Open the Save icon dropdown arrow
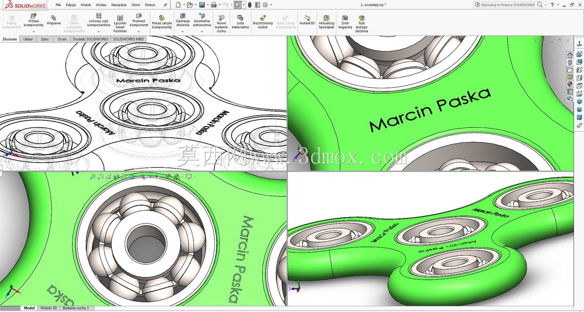 pos(207,5)
